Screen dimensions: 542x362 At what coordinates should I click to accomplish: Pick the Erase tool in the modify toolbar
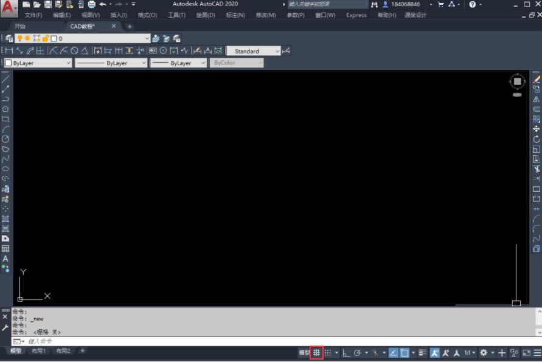pyautogui.click(x=536, y=79)
